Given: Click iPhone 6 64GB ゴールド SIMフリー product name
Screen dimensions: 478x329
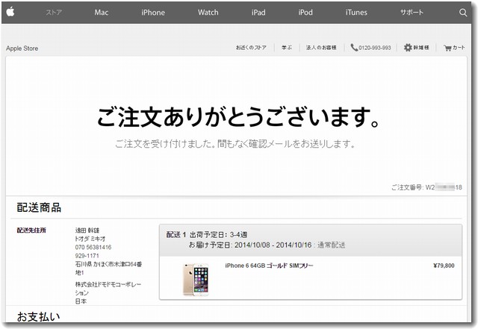Looking at the screenshot, I should (269, 266).
